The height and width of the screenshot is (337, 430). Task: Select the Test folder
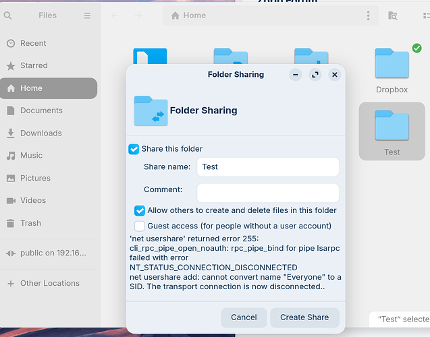pos(392,129)
